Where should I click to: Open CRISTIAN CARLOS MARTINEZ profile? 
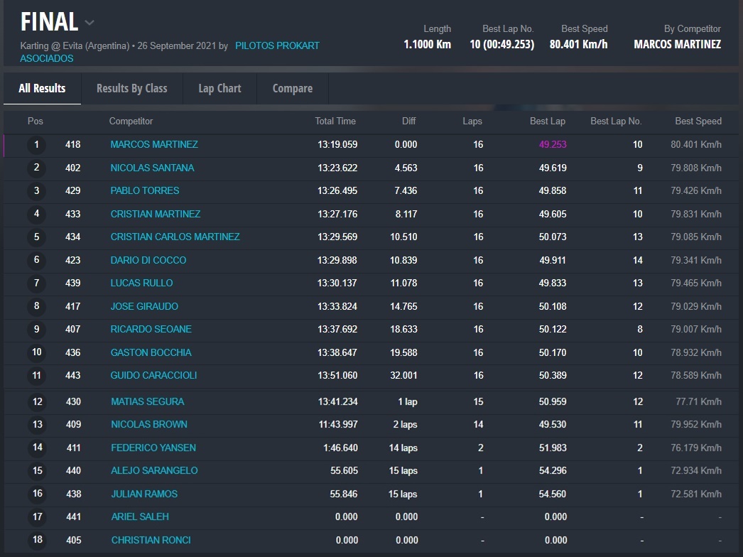pyautogui.click(x=175, y=237)
